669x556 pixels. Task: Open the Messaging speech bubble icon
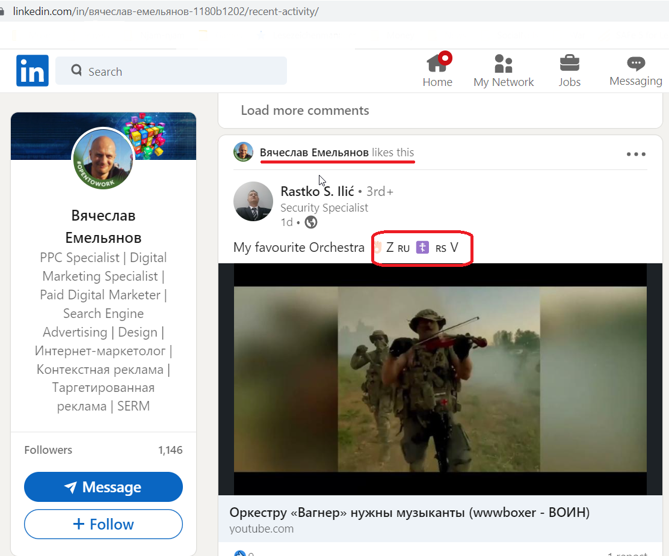(x=636, y=64)
